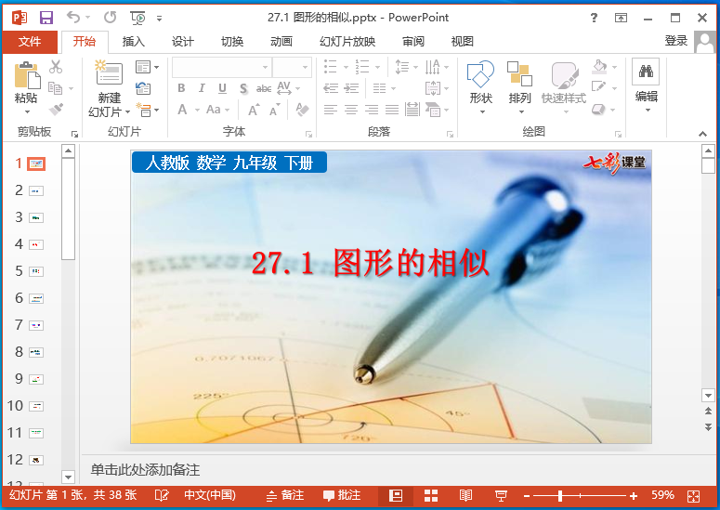720x510 pixels.
Task: Switch to the 设计 Design tab
Action: tap(183, 42)
